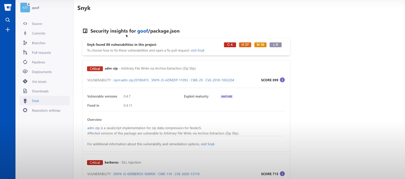Viewport: 405px width, 179px height.
Task: Click the low L 6 badge
Action: tap(276, 45)
